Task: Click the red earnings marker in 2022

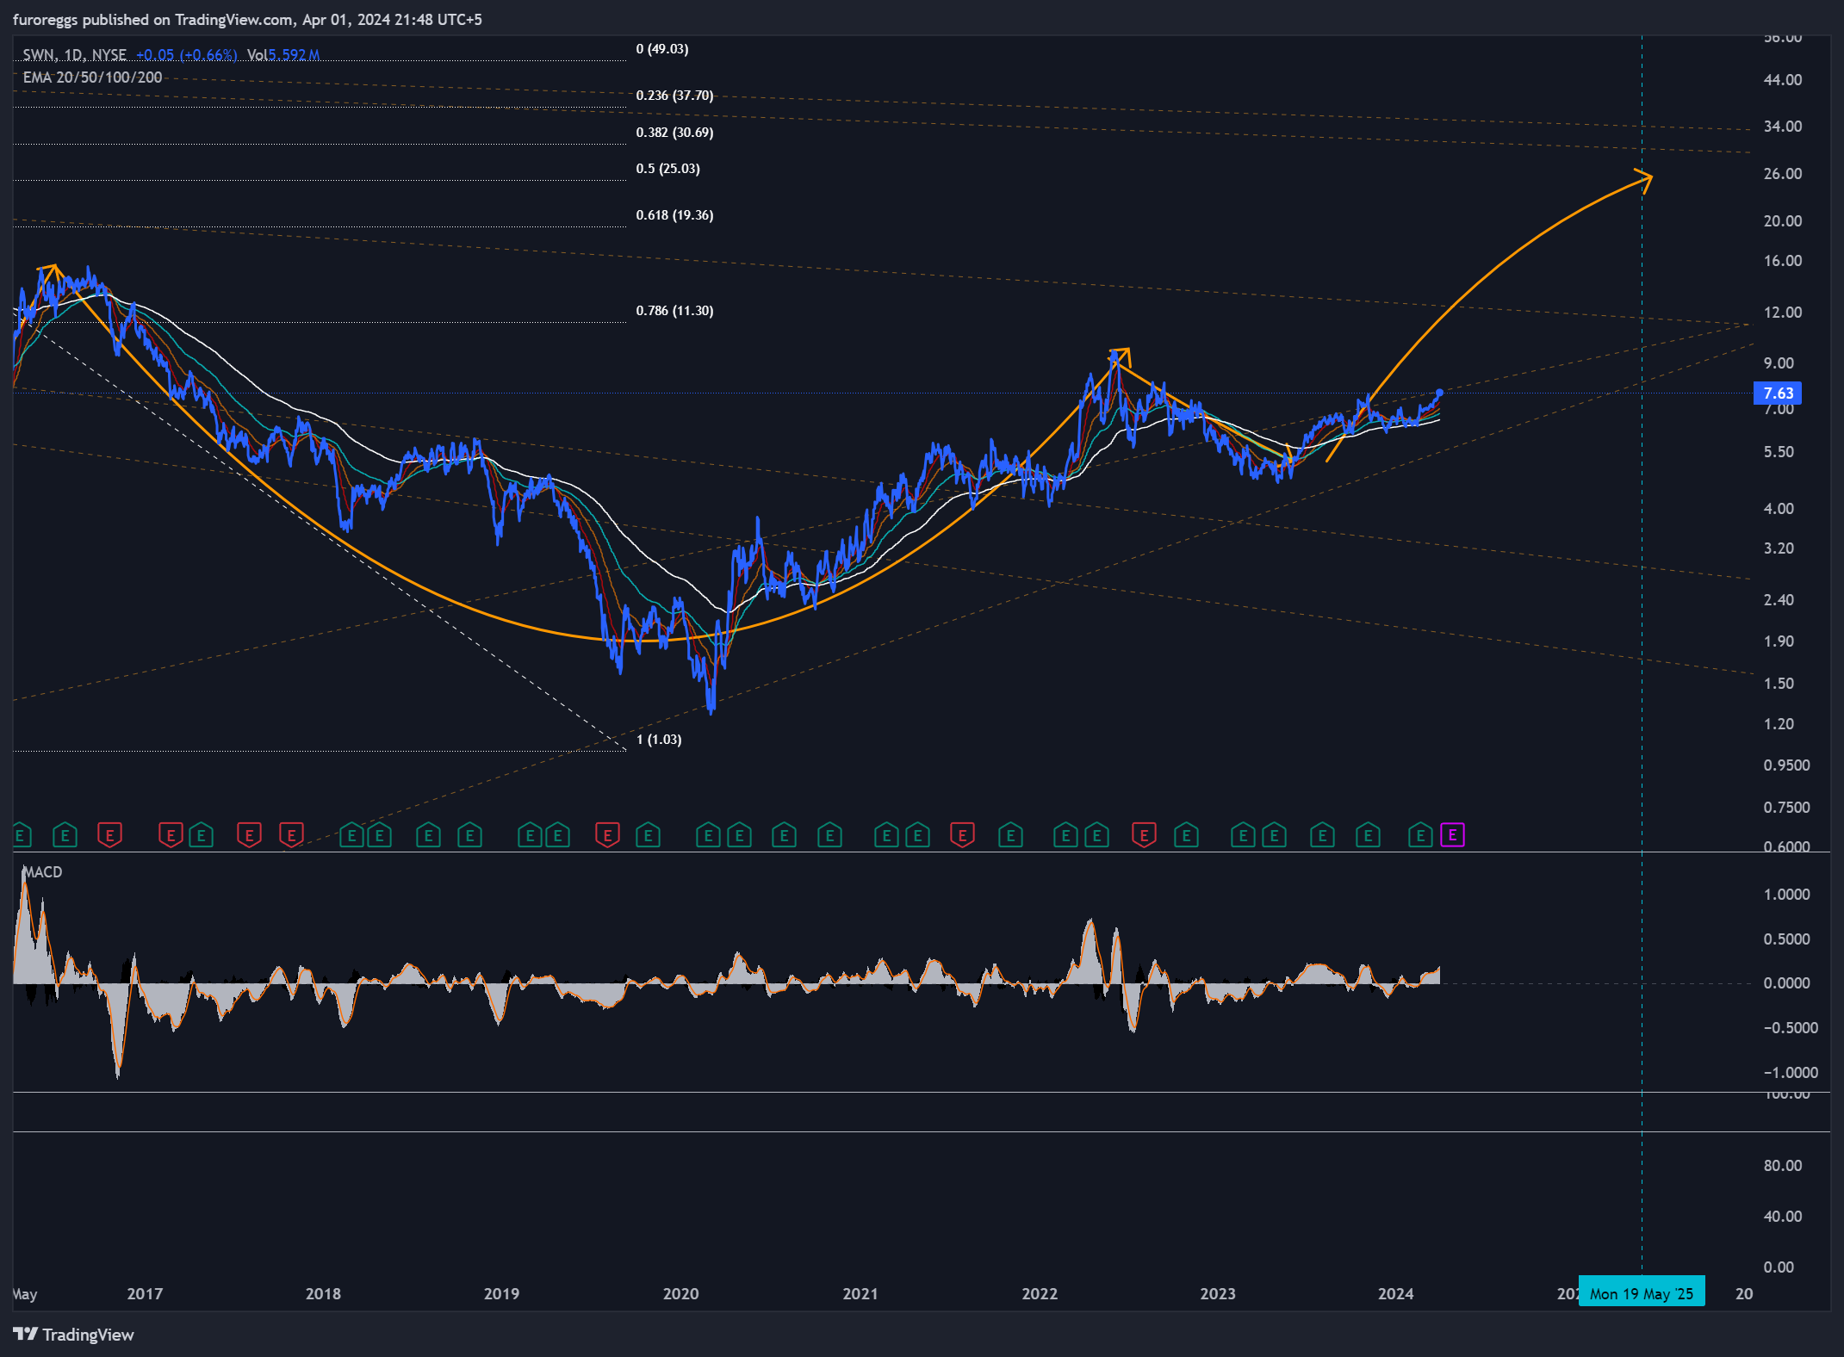Action: (x=1144, y=835)
